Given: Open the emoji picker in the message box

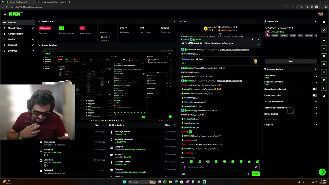Looking at the screenshot, I should [x=256, y=167].
